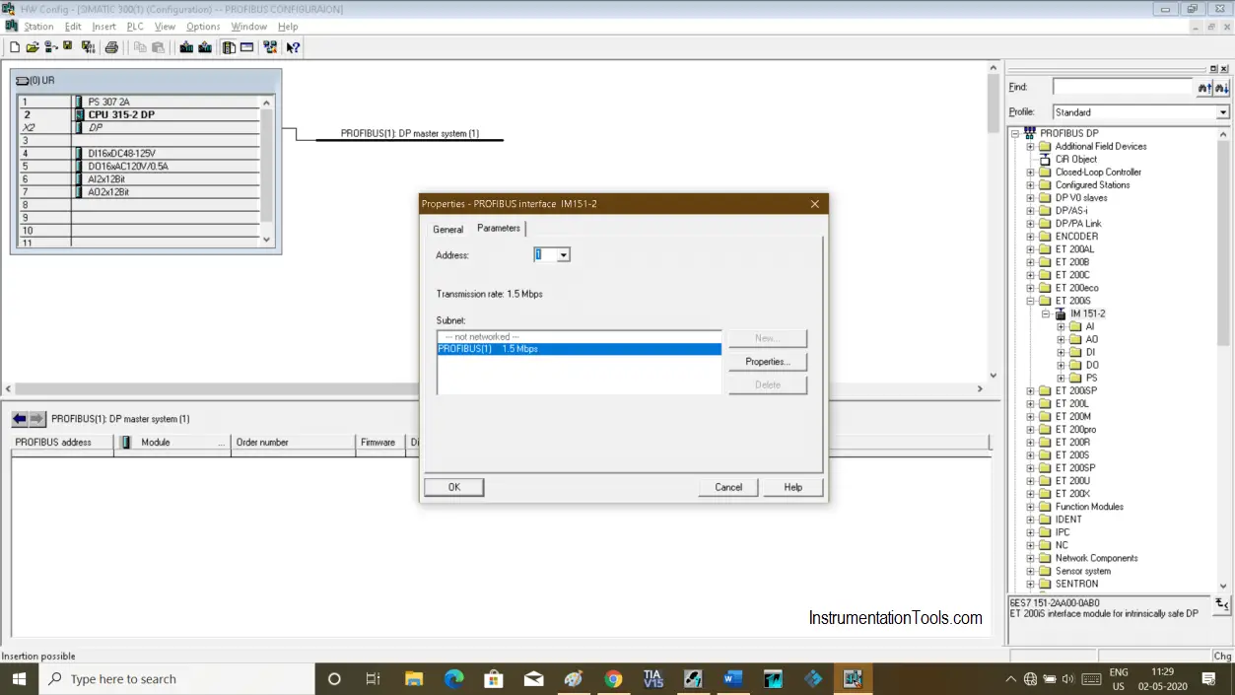This screenshot has width=1235, height=695.
Task: Open Microsoft Word from the taskbar
Action: click(732, 678)
